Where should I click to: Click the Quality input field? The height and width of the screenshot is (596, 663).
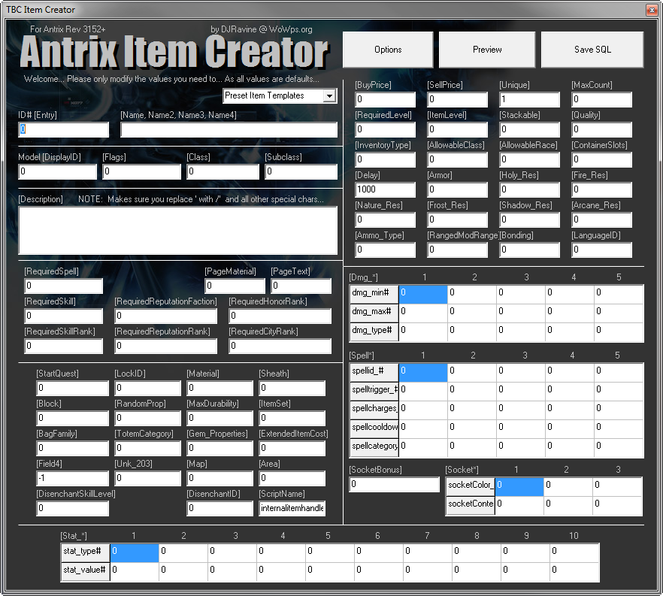point(601,129)
